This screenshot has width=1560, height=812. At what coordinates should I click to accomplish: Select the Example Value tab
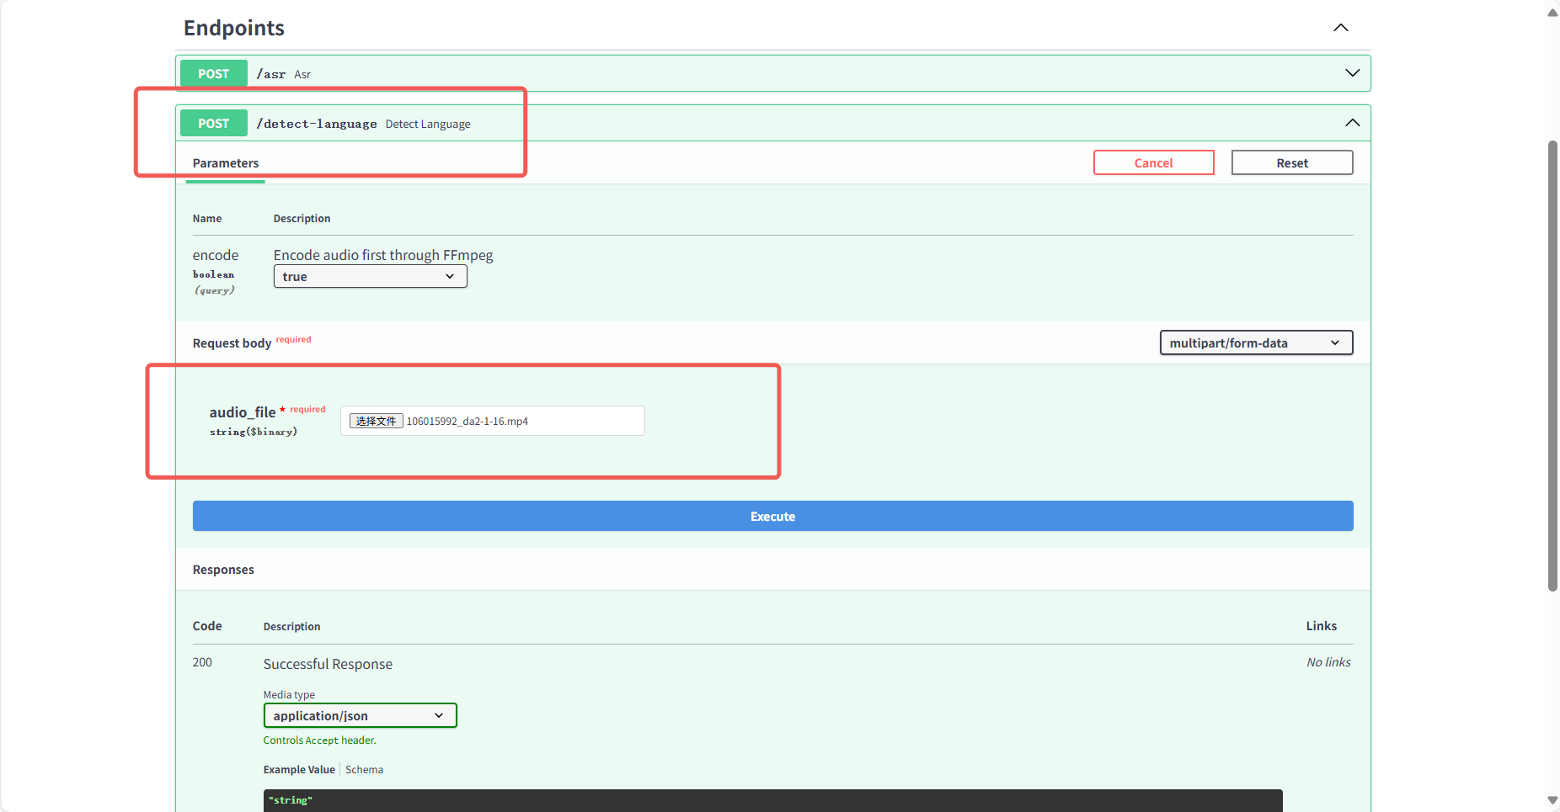(x=299, y=770)
